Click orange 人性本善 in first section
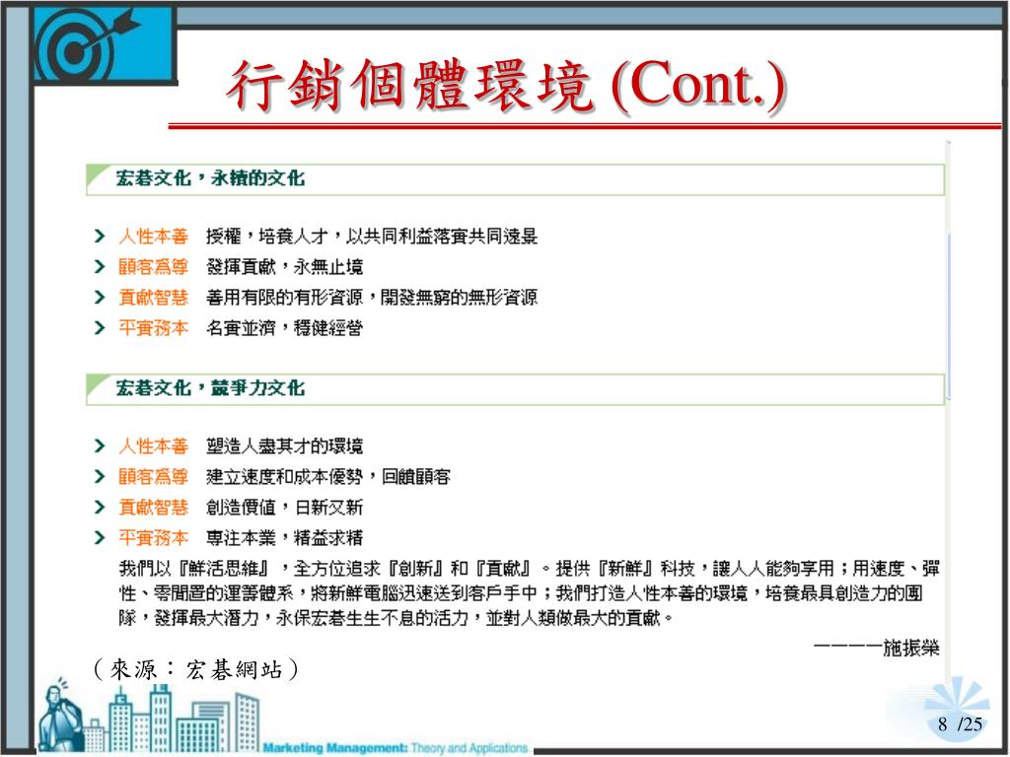 coord(153,237)
